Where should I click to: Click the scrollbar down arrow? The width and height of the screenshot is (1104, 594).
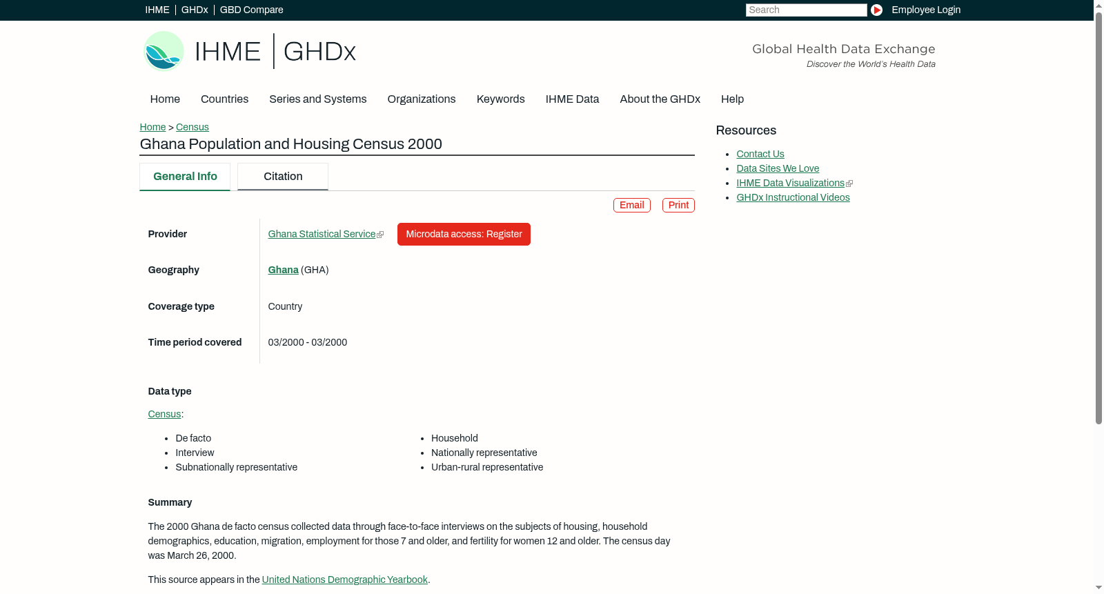tap(1098, 588)
